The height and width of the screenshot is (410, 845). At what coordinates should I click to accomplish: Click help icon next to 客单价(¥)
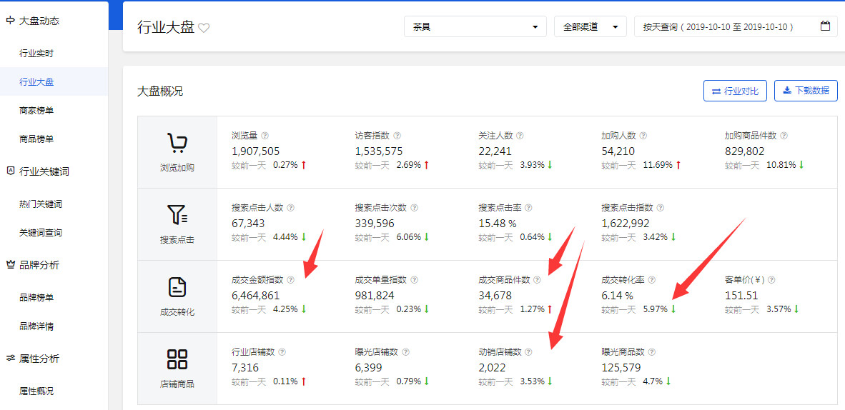pos(771,279)
